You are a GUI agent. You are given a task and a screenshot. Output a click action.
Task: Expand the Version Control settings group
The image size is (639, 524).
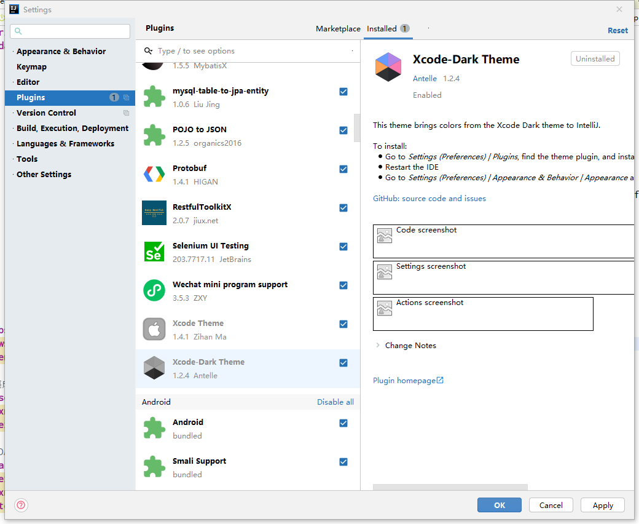coord(14,113)
